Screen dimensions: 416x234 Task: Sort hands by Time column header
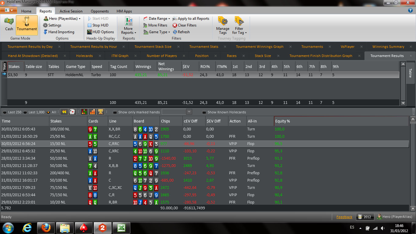point(25,121)
